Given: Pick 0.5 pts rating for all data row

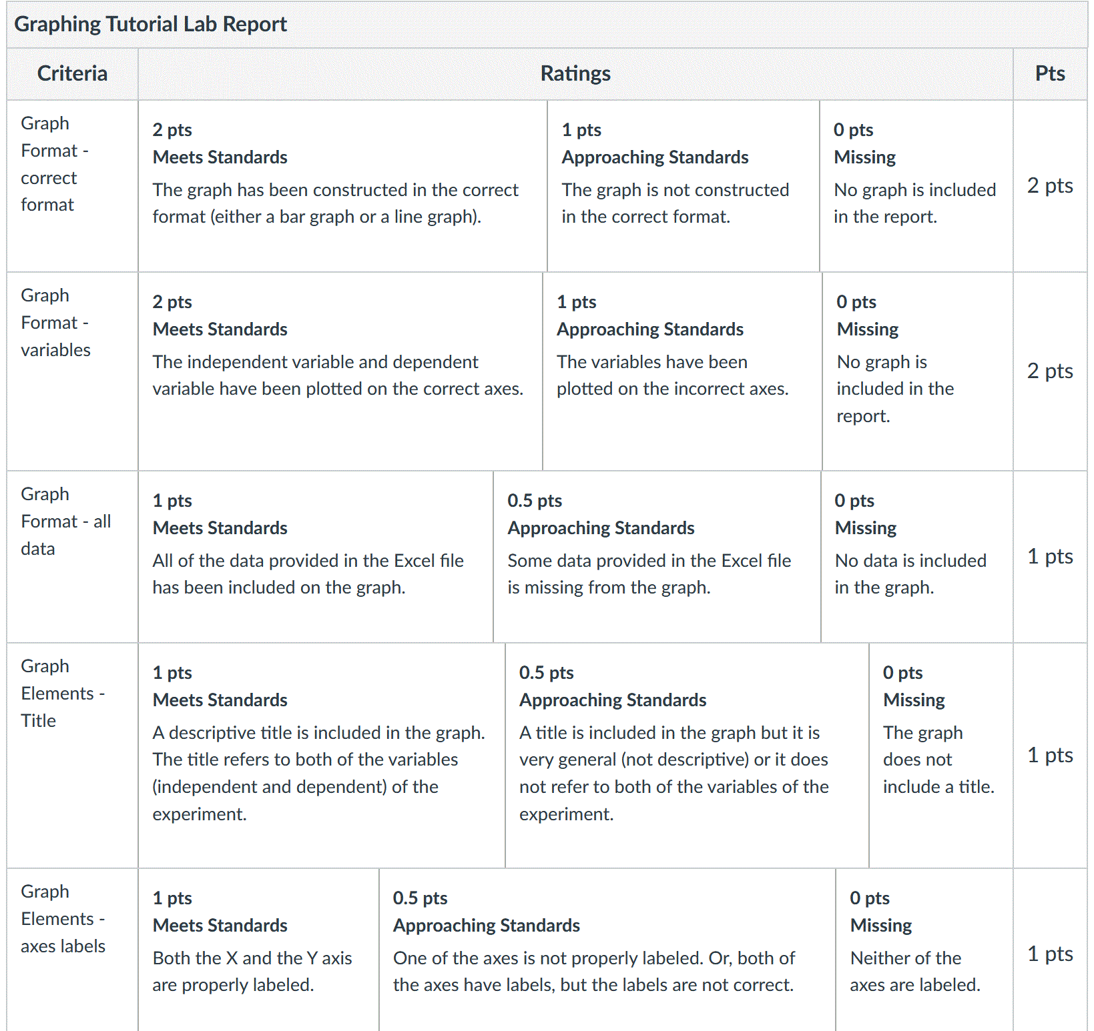Looking at the screenshot, I should [657, 557].
